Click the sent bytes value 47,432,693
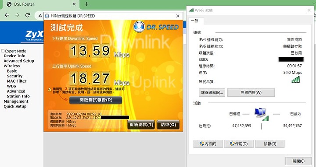This screenshot has width=316, height=167. point(241,125)
